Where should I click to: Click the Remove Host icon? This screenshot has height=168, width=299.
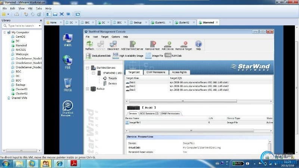pos(152,45)
